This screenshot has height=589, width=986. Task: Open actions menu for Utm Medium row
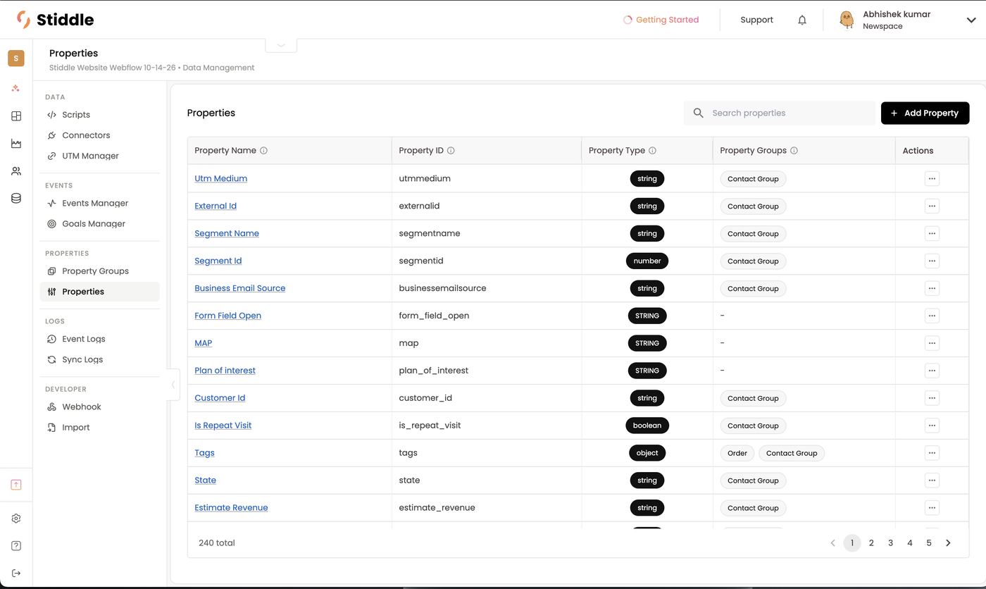click(932, 179)
